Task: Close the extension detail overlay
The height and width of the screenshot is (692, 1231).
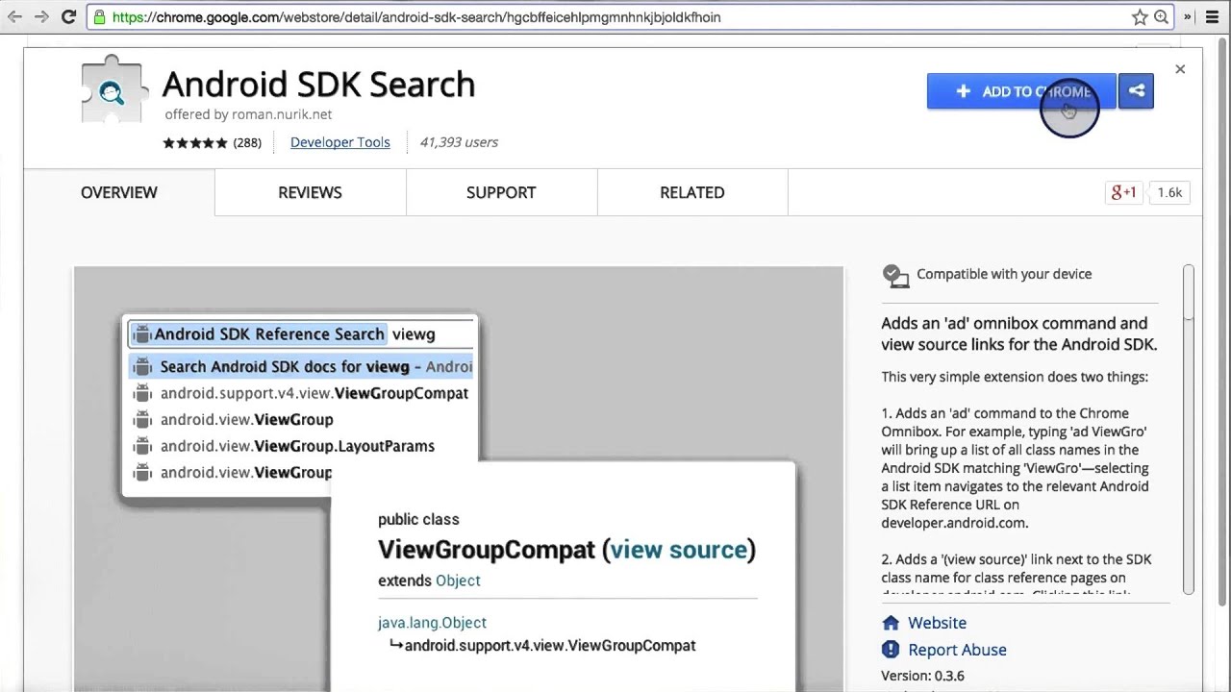Action: 1180,69
